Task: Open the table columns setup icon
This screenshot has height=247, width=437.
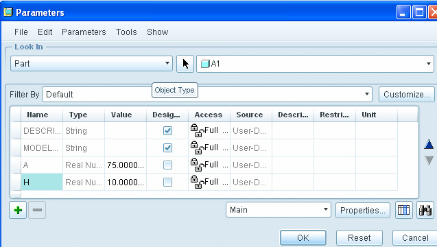Action: tap(404, 210)
